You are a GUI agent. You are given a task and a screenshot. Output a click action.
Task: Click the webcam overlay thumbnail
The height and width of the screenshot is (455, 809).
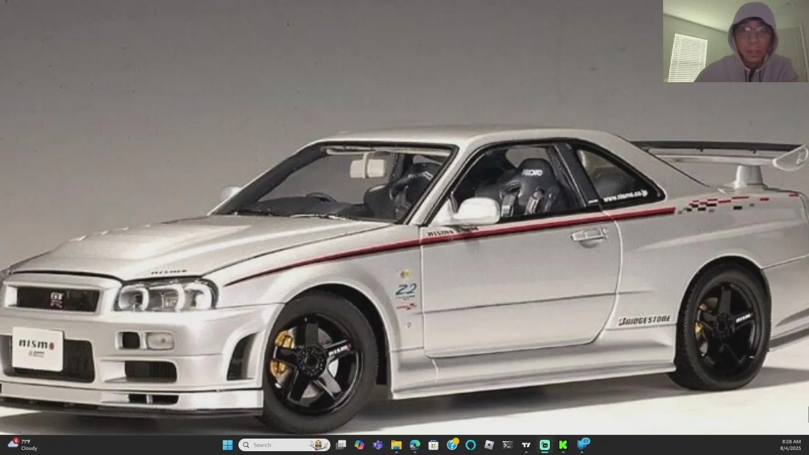pyautogui.click(x=736, y=41)
